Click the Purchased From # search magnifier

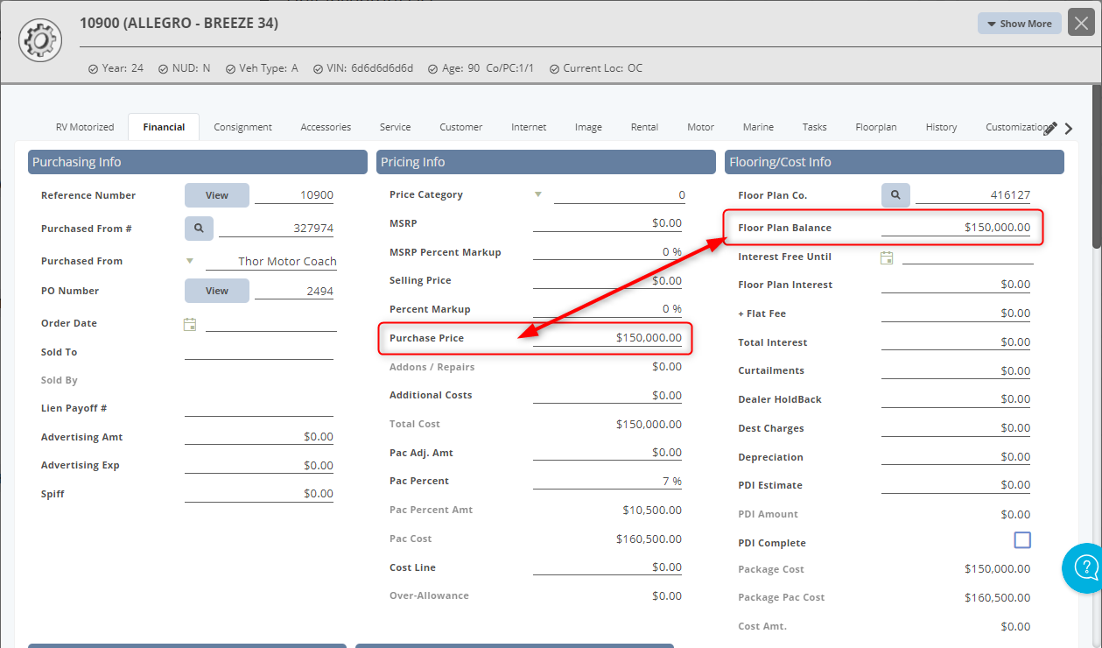click(x=199, y=227)
